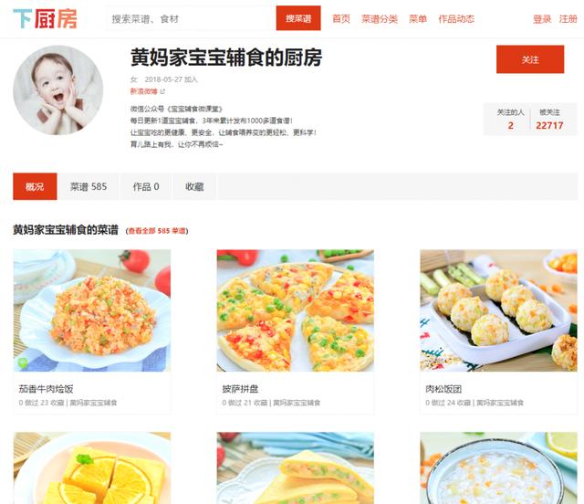Open 菜谱分类 in the navigation menu

point(380,18)
